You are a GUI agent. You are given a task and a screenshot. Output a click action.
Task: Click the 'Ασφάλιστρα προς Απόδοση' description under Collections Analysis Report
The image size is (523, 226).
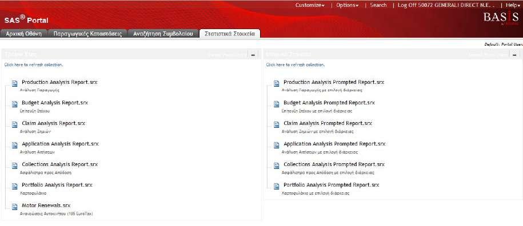[x=45, y=173]
